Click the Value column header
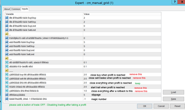The width and height of the screenshot is (185, 110). pos(122,14)
